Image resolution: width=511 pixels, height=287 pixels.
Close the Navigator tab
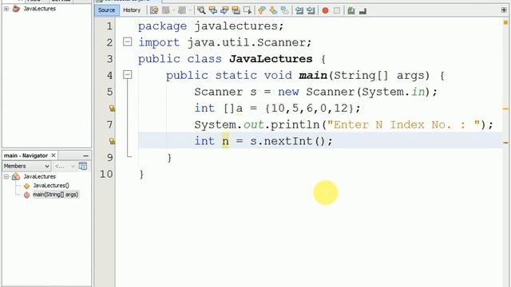tap(53, 155)
